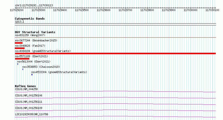The height and width of the screenshot is (120, 223).
Task: Click ruler position 117029700
Action: point(125,10)
